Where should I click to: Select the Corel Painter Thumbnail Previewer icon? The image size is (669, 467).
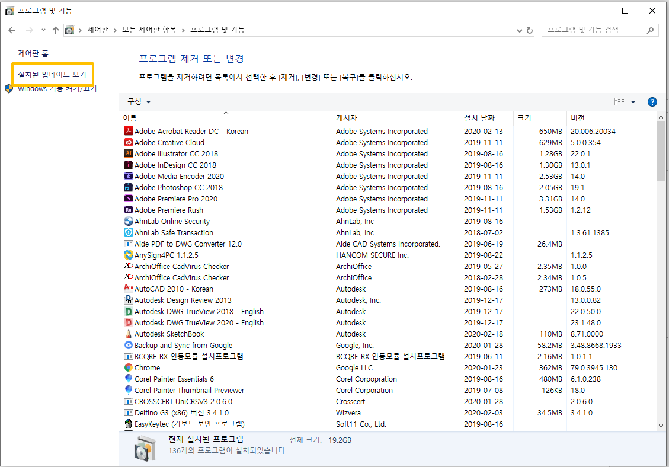tap(129, 390)
